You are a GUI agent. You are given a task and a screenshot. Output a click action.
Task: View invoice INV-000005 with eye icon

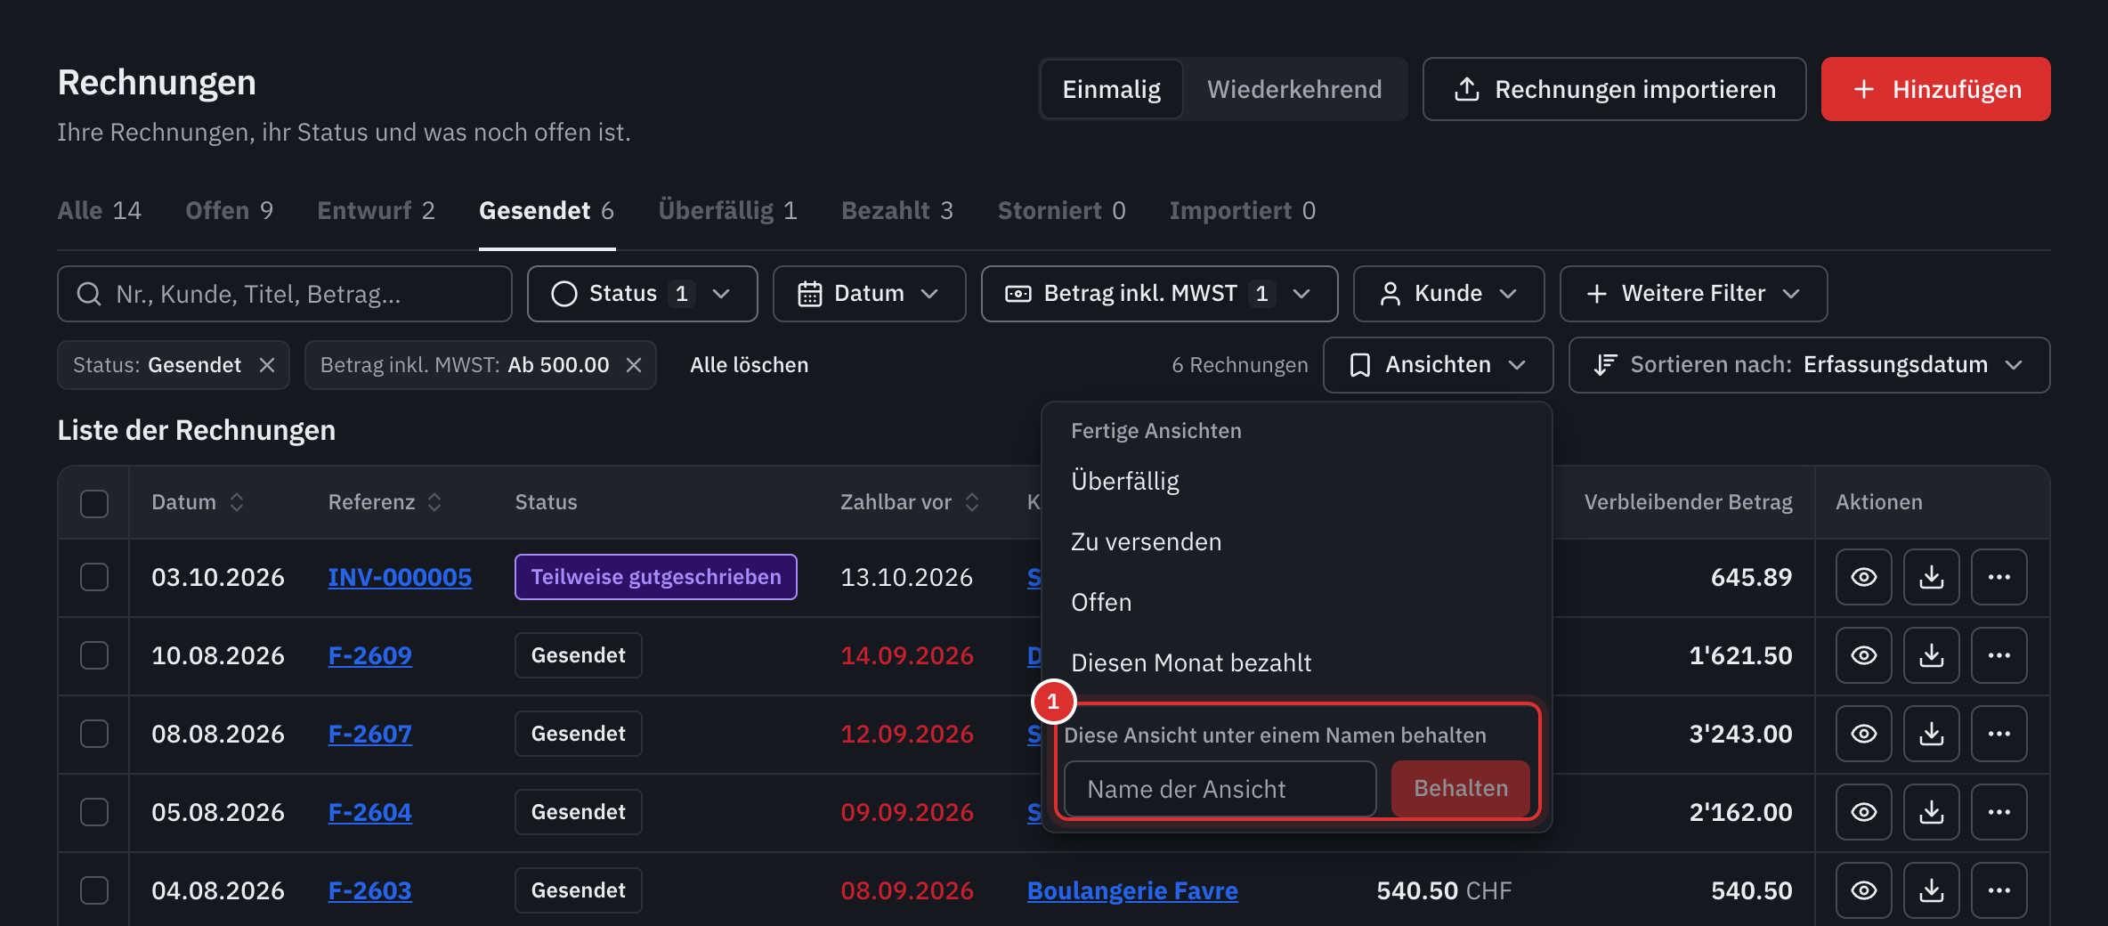1863,577
